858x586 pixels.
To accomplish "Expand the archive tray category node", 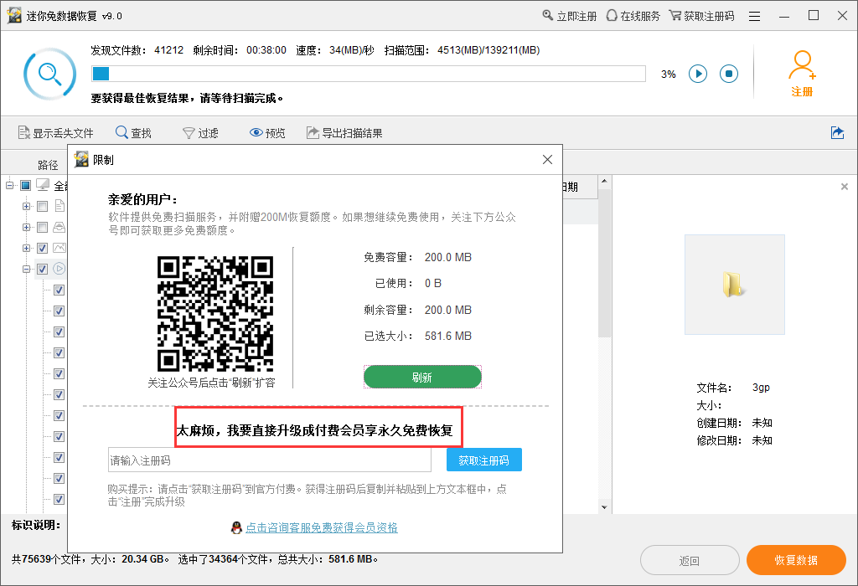I will pyautogui.click(x=26, y=227).
